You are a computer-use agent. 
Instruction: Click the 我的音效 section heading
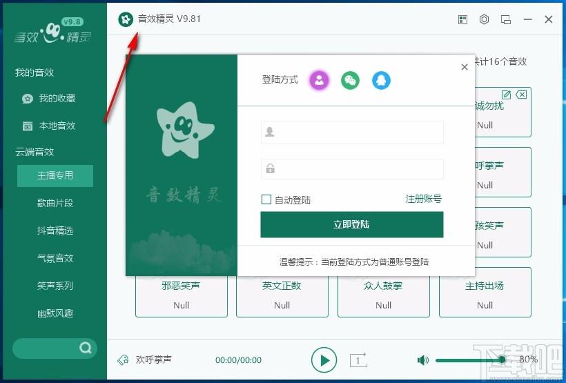point(35,72)
